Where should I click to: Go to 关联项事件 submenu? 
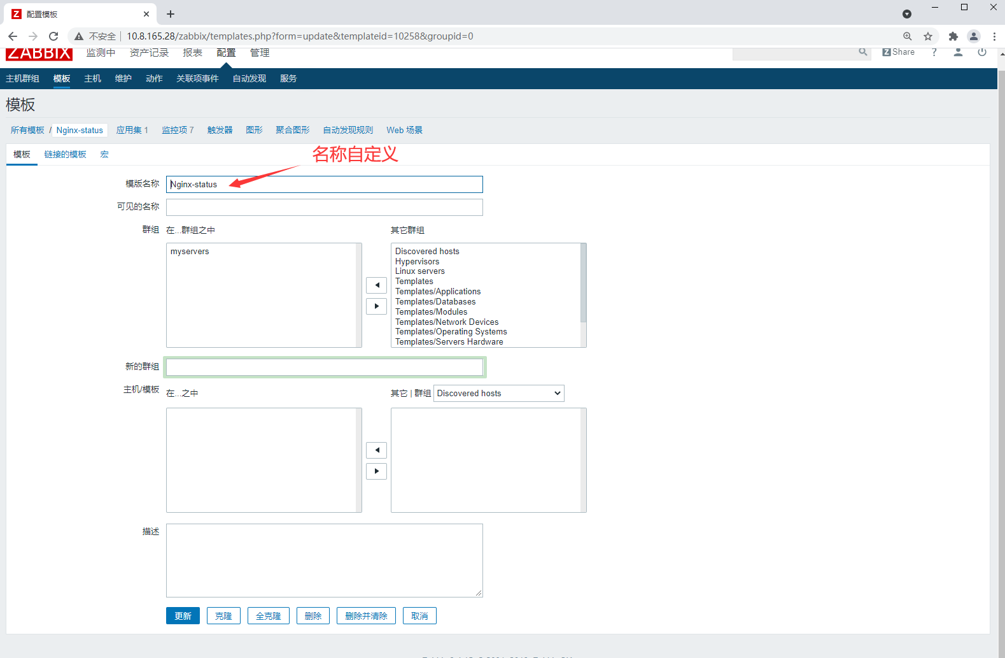pos(197,78)
